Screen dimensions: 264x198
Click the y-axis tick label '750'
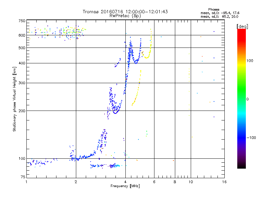[x=22, y=21]
